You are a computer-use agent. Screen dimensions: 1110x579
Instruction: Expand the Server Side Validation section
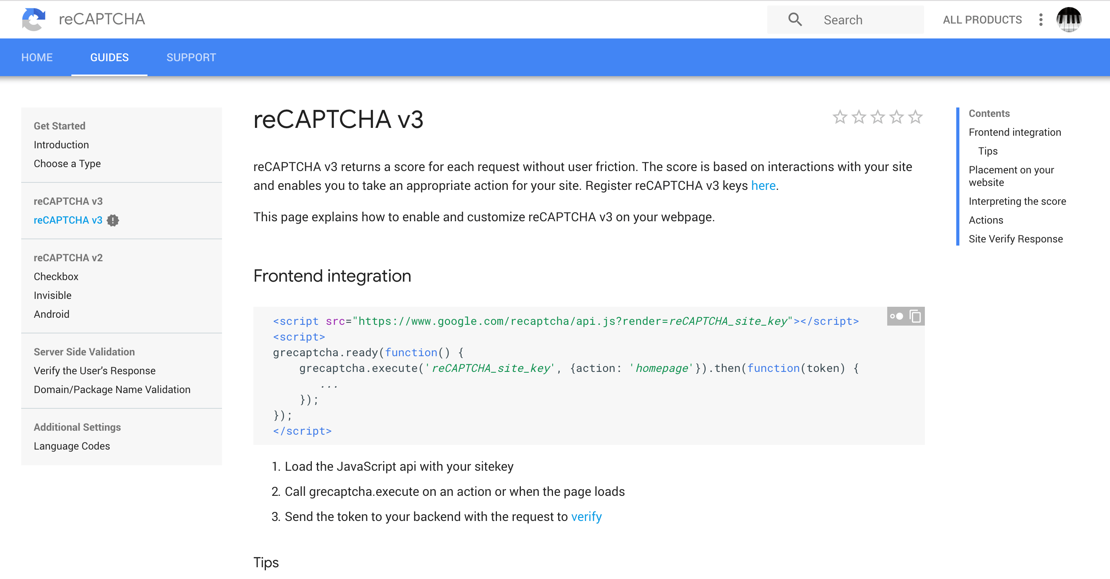83,351
